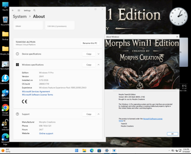Collapse the Support section
Image resolution: width=191 pixels, height=154 pixels.
click(x=99, y=114)
